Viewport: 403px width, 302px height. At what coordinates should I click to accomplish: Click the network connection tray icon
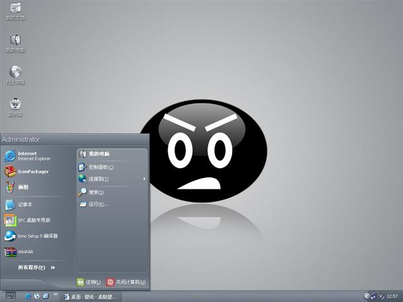coord(373,296)
